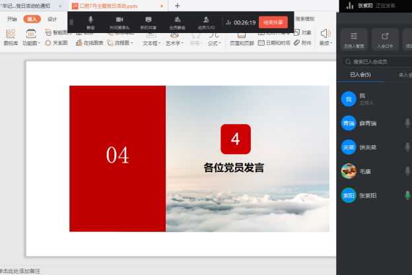Open the Design ribbon tab

tap(52, 19)
